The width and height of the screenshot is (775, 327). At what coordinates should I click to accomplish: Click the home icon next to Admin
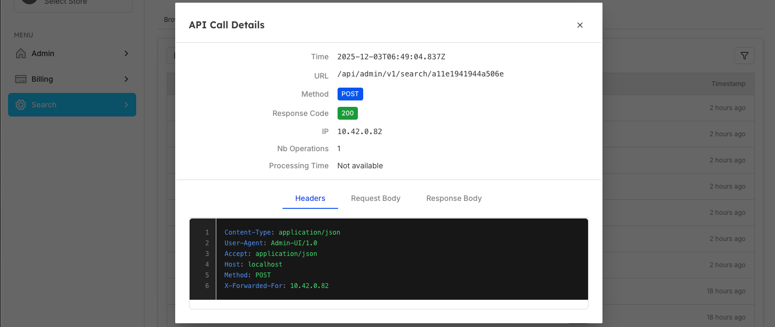pos(21,53)
